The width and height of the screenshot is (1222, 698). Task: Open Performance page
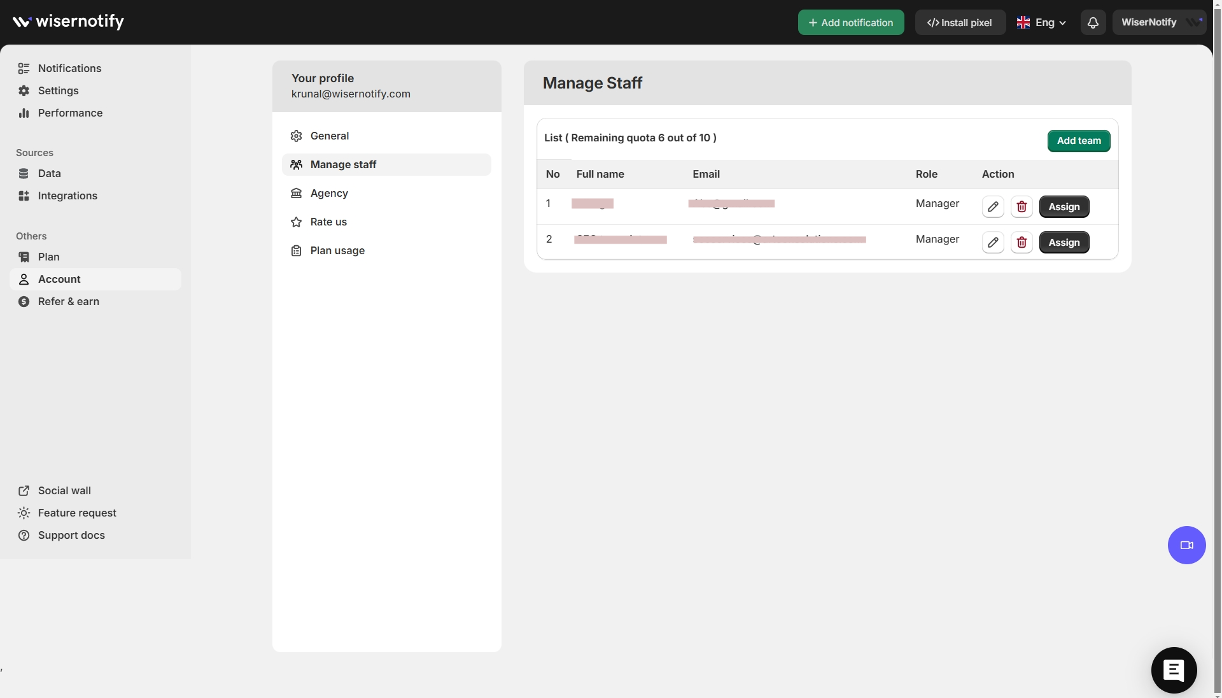pos(95,113)
